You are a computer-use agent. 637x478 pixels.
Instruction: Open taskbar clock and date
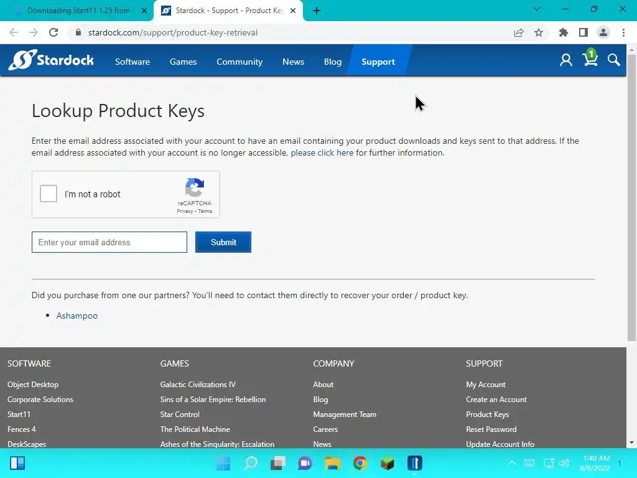[595, 463]
